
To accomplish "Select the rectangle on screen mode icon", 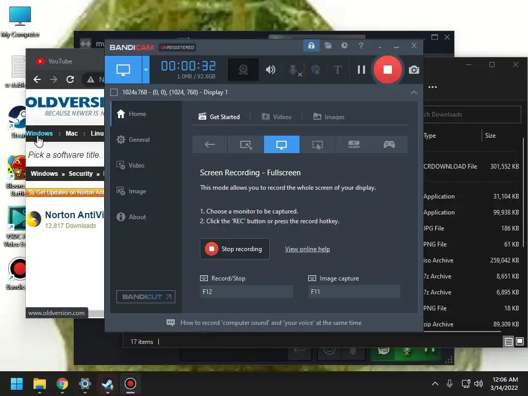I will click(246, 144).
